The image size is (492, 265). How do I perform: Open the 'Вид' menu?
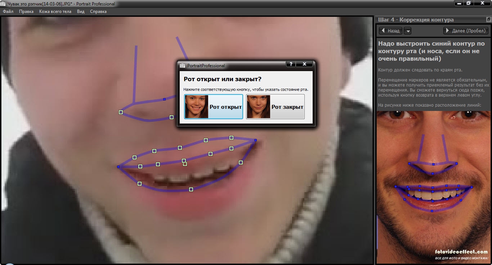(x=81, y=11)
